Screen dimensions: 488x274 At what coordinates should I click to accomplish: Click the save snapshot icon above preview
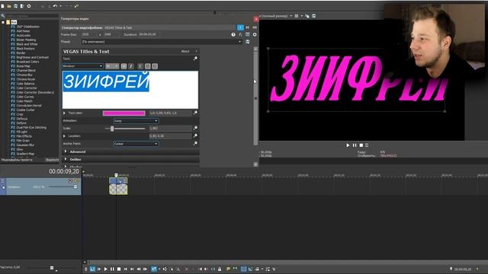click(x=313, y=16)
